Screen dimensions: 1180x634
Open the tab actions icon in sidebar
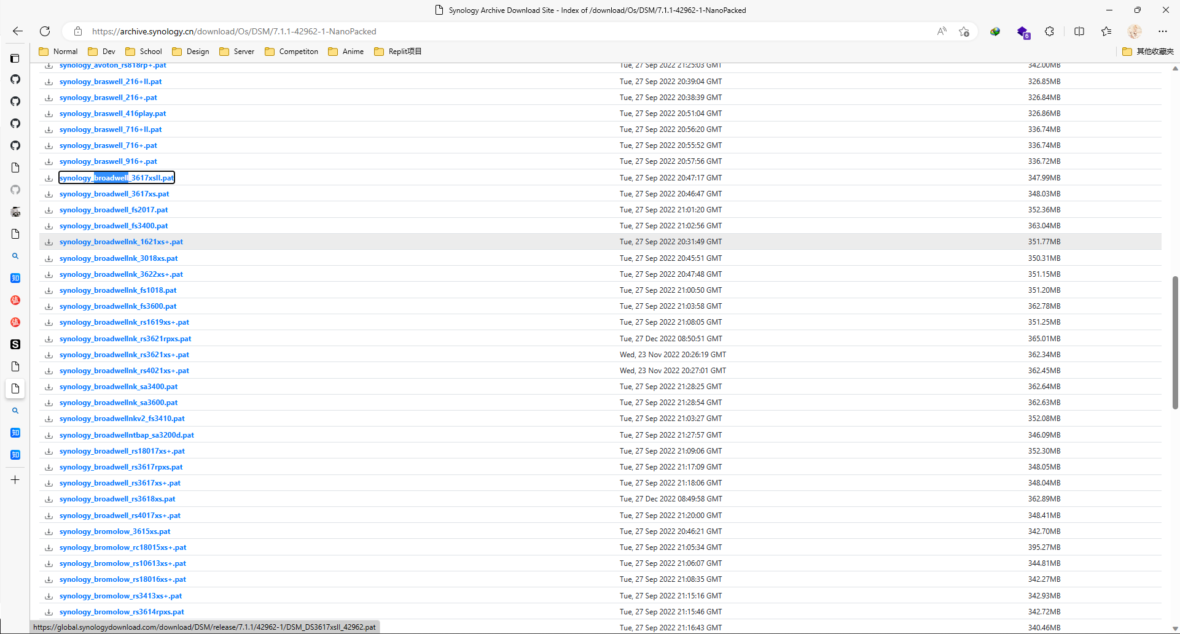(x=15, y=58)
